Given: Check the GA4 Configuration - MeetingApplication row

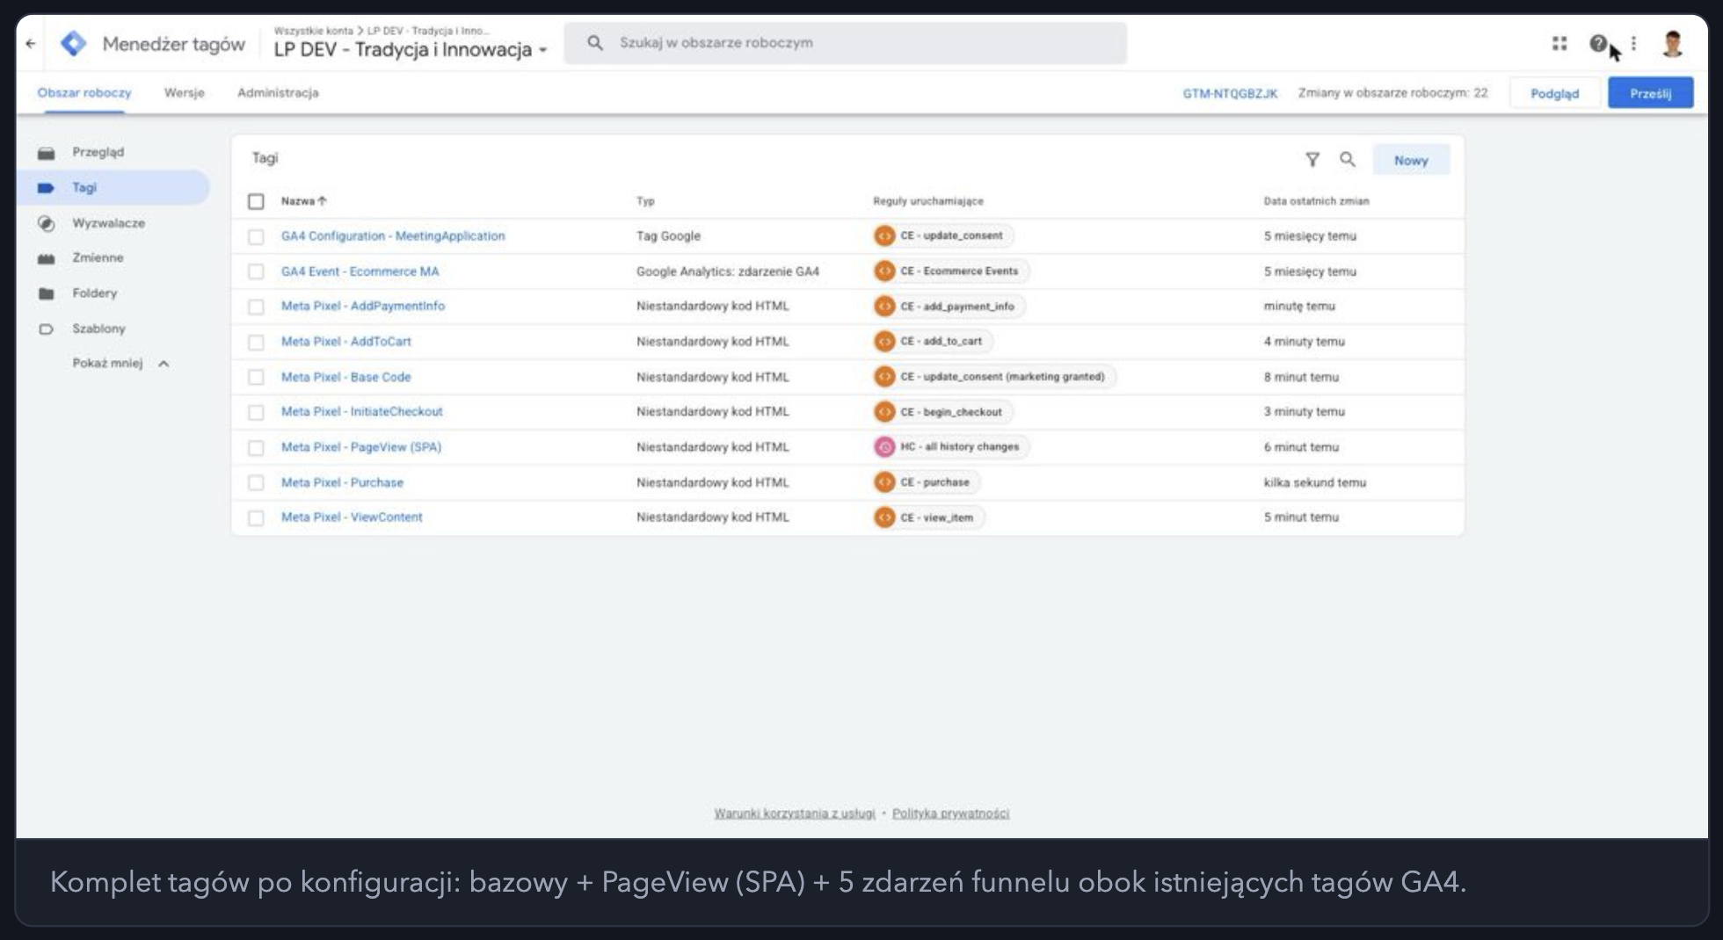Looking at the screenshot, I should point(256,236).
